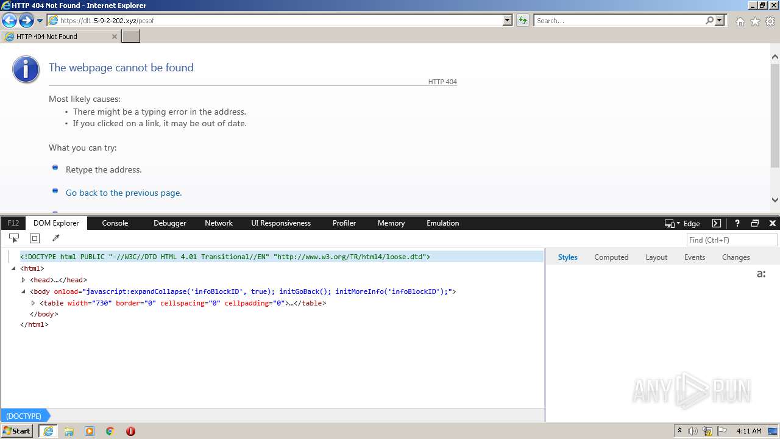Click the page scrollbar up arrow
The image size is (780, 439).
point(775,57)
